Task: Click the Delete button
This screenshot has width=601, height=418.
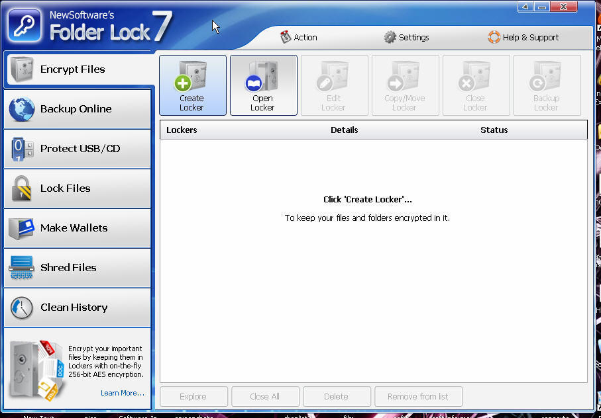Action: coord(337,396)
